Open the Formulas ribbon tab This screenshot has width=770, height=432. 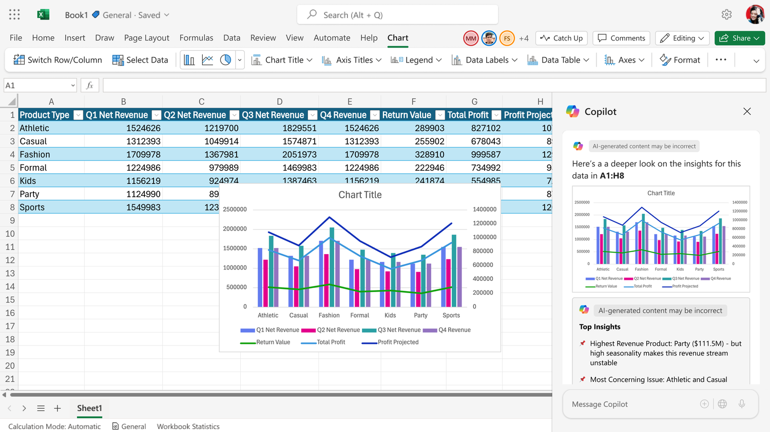pos(196,38)
